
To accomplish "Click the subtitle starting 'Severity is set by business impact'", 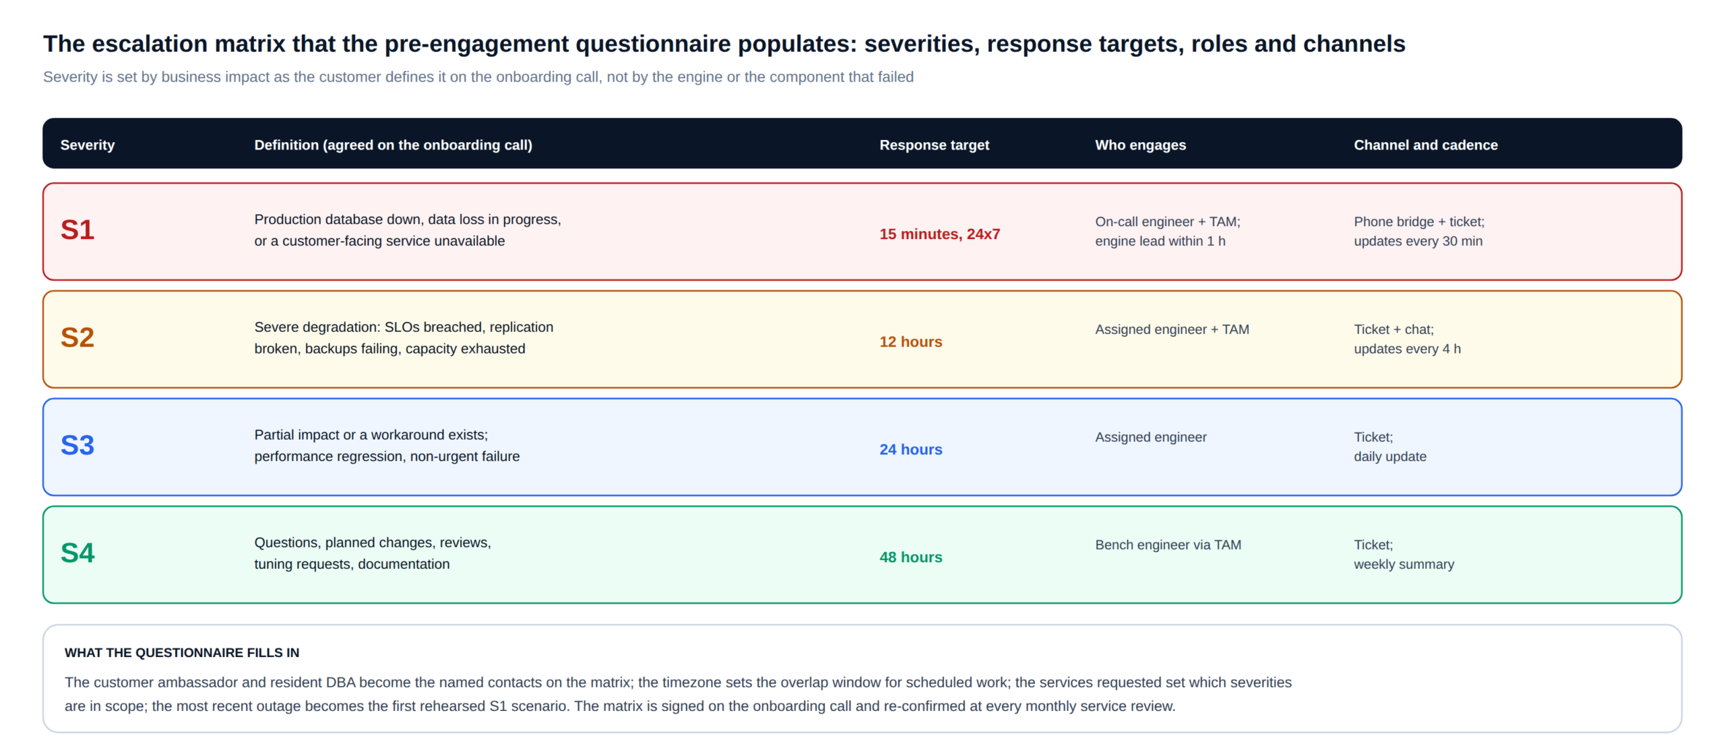I will pyautogui.click(x=478, y=77).
